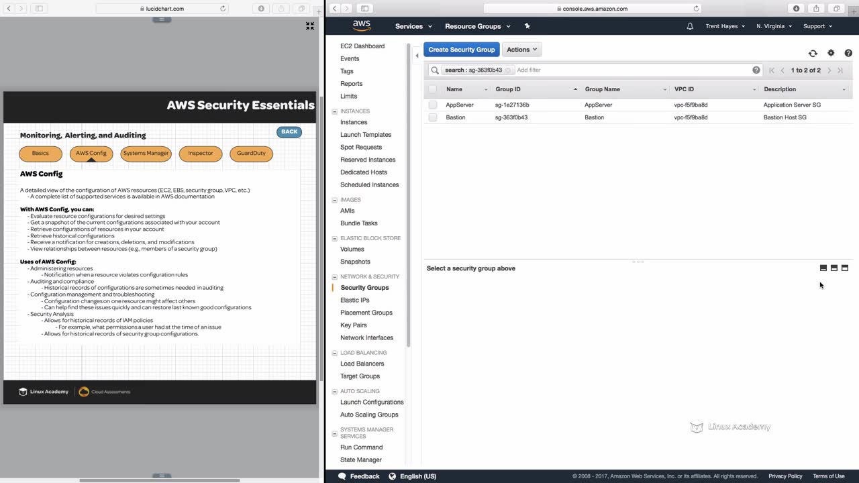Screen dimensions: 859x483
Task: Go to the last results page
Action: pos(840,70)
